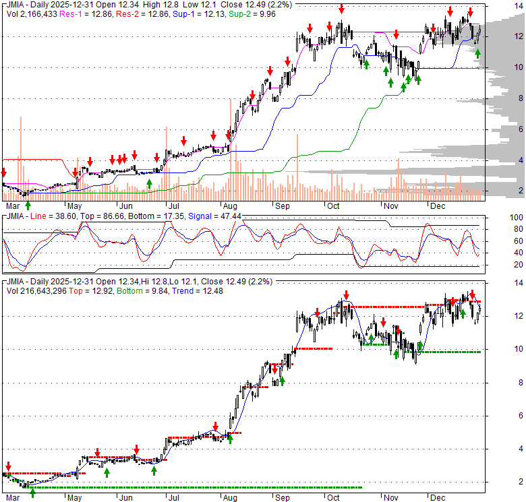Image resolution: width=526 pixels, height=502 pixels.
Task: Click the '20' level on oscillator scale
Action: [519, 265]
